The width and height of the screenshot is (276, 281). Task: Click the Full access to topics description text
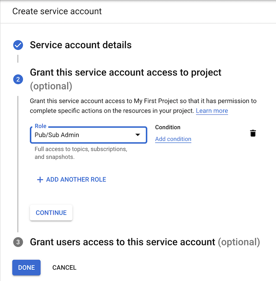coord(81,153)
